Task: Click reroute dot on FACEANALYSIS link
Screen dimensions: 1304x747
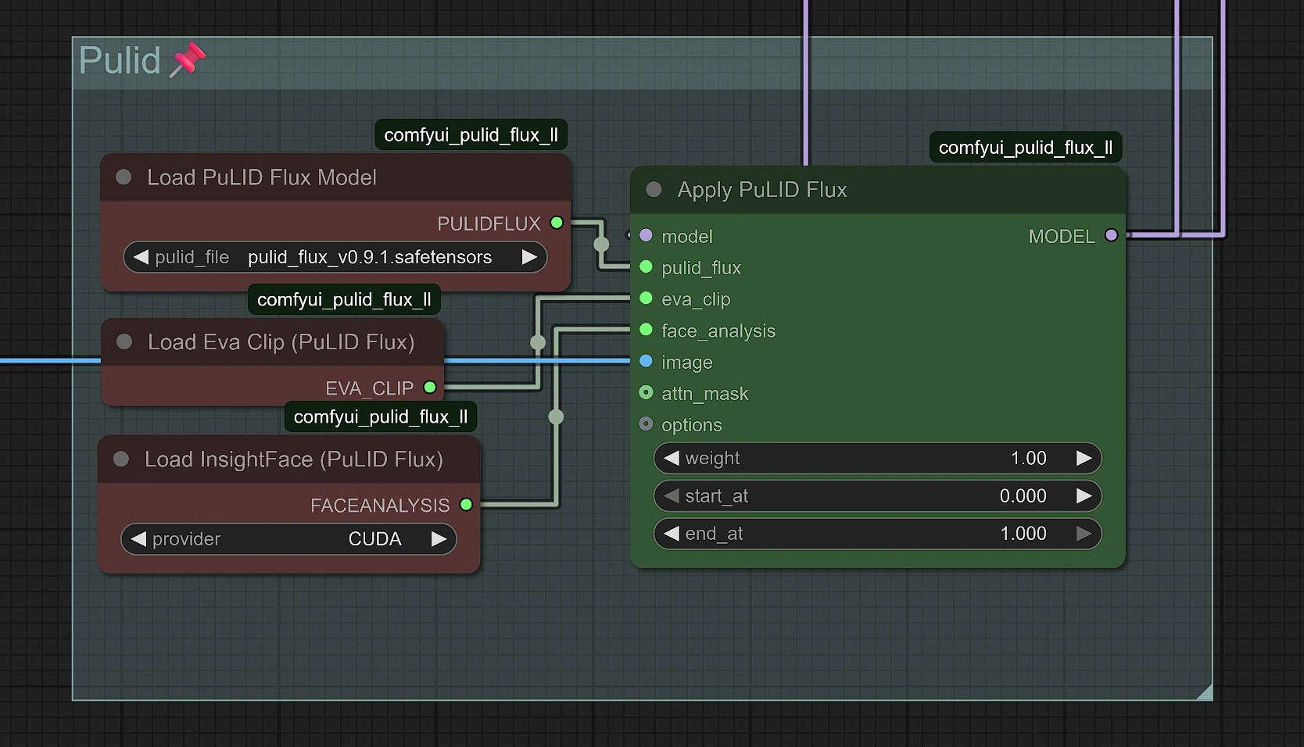Action: [x=556, y=416]
